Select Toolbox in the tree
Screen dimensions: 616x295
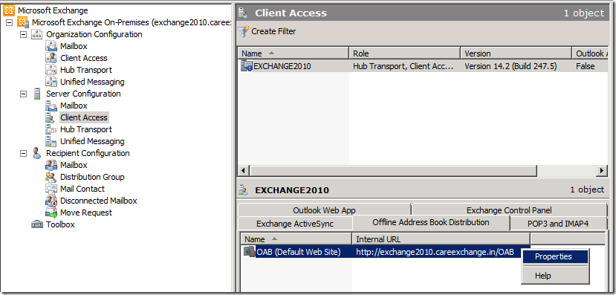60,224
